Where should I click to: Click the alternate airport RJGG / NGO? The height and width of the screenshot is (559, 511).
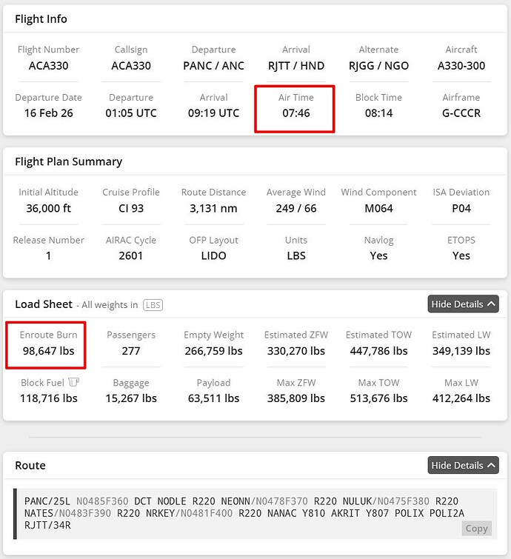378,65
